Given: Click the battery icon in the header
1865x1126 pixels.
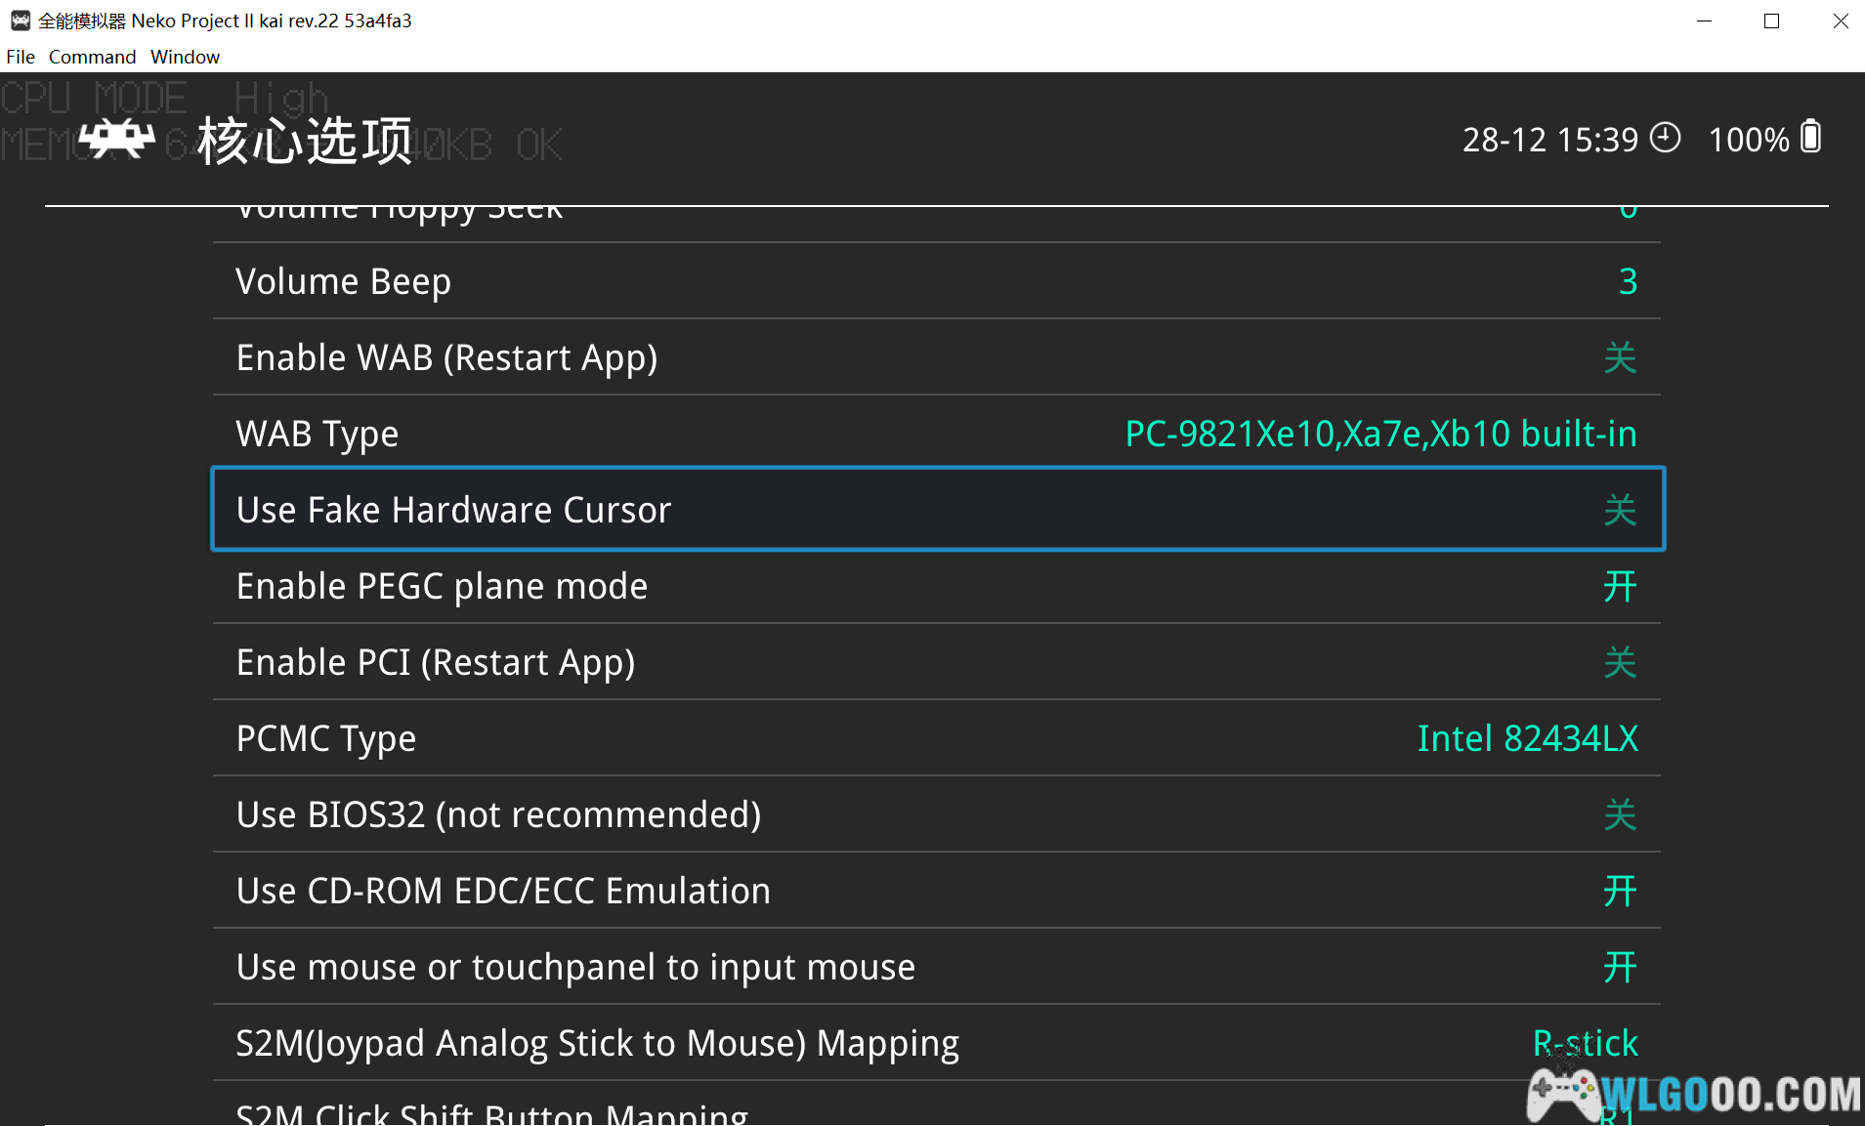Looking at the screenshot, I should pyautogui.click(x=1810, y=137).
